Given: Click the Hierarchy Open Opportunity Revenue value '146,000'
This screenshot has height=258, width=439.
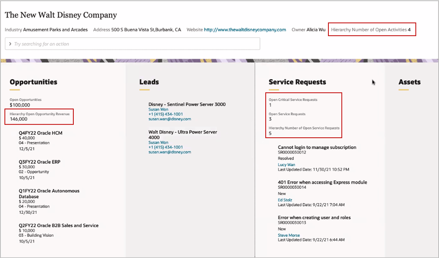Looking at the screenshot, I should pyautogui.click(x=19, y=119).
